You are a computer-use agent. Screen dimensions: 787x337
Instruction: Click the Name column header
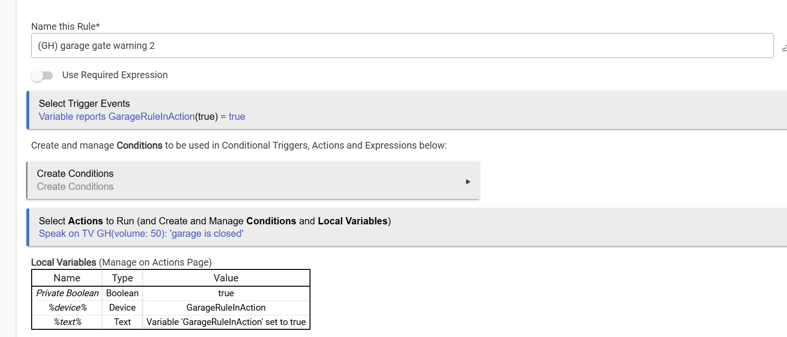tap(67, 278)
